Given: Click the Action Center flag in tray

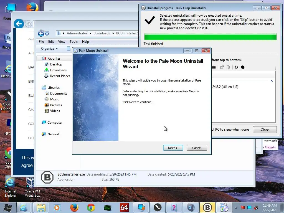Looking at the screenshot, I should 243,207.
